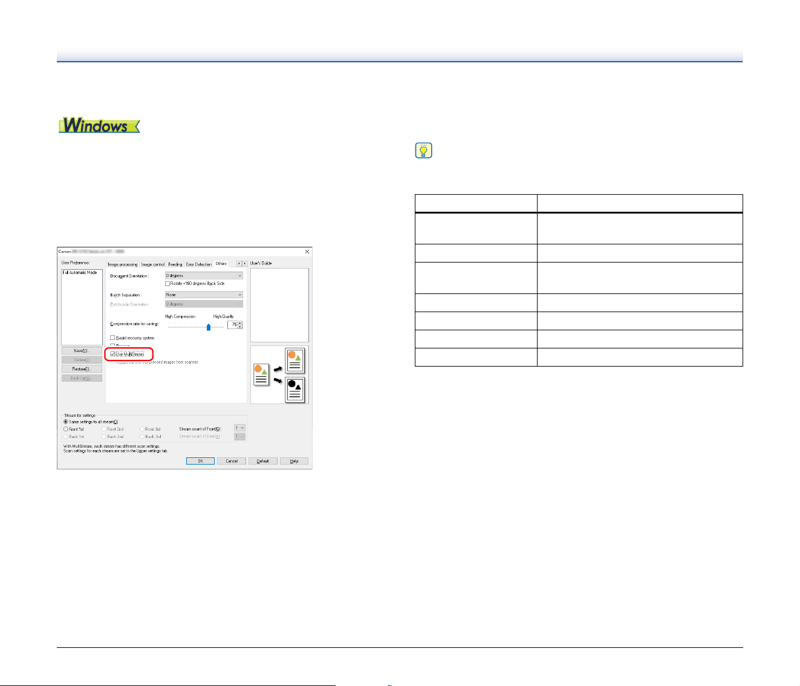The width and height of the screenshot is (800, 686).
Task: Open Help from the dialog
Action: click(294, 461)
